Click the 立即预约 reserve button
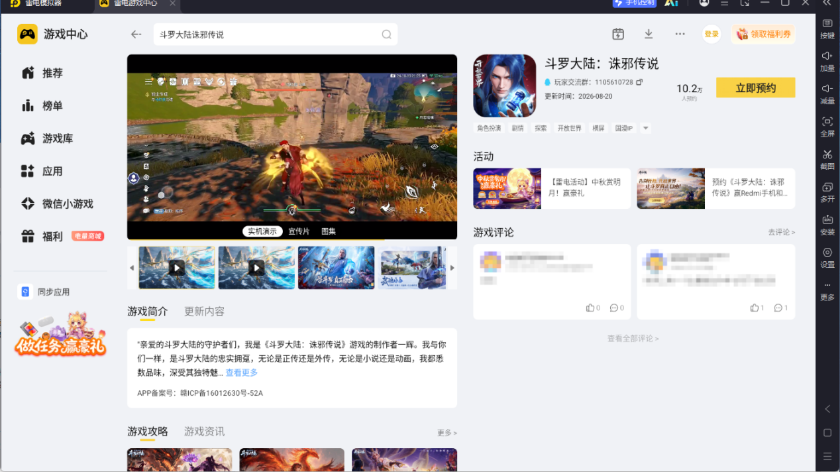This screenshot has width=840, height=472. (755, 88)
